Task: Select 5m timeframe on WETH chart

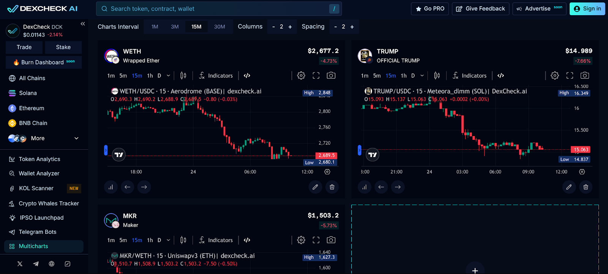Action: click(123, 75)
